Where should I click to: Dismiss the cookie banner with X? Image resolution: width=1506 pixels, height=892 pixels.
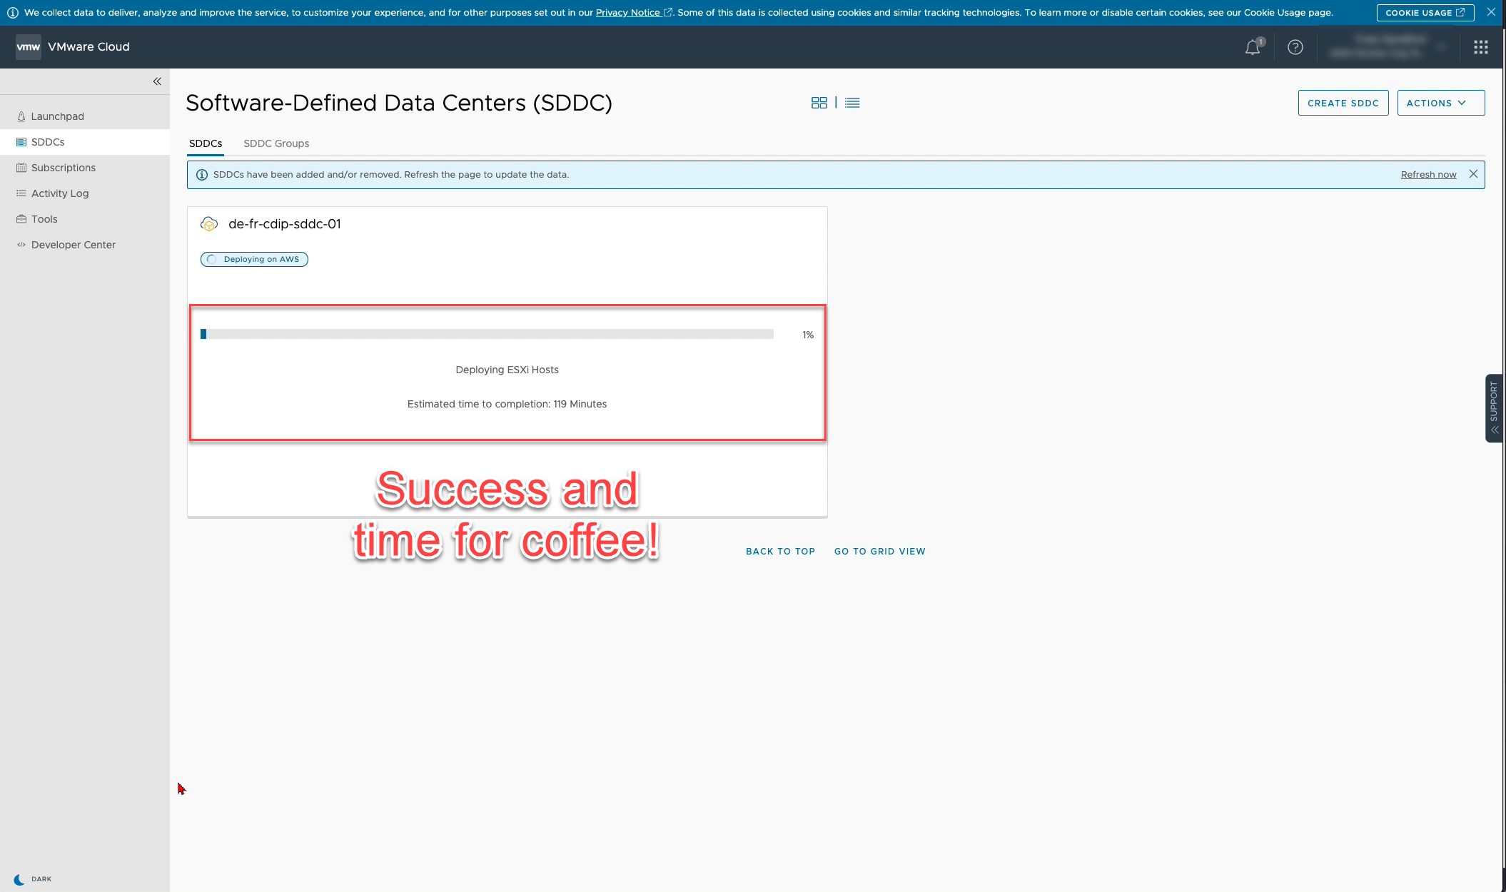(1491, 12)
